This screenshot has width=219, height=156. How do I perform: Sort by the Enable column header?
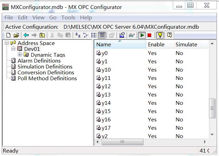(x=159, y=44)
